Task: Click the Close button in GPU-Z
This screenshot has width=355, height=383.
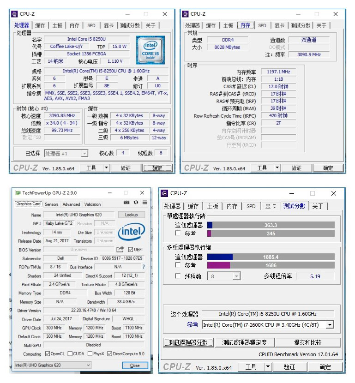Action: pyautogui.click(x=135, y=365)
